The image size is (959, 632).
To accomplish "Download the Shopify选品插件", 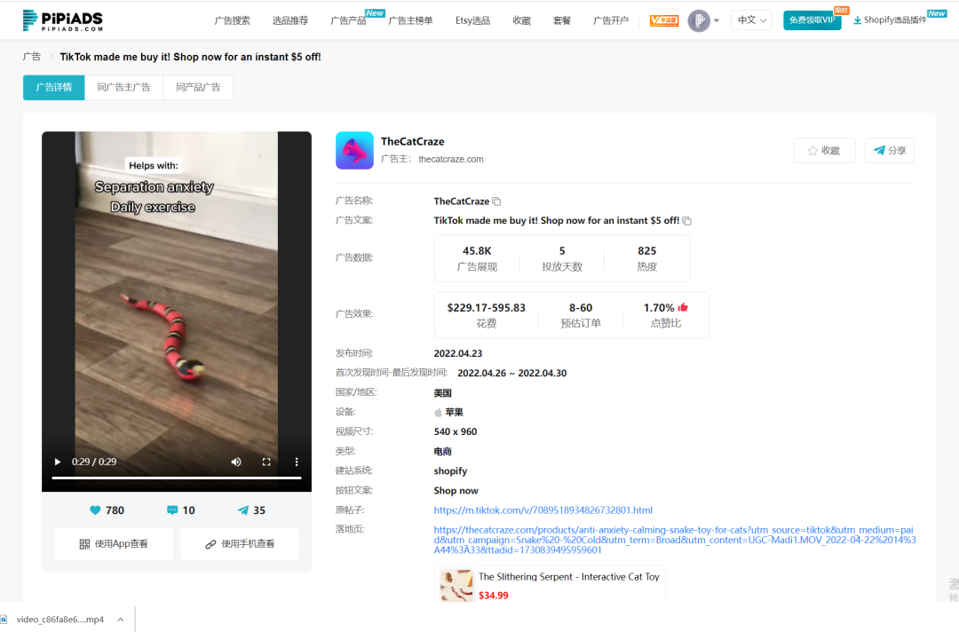I will (x=890, y=20).
